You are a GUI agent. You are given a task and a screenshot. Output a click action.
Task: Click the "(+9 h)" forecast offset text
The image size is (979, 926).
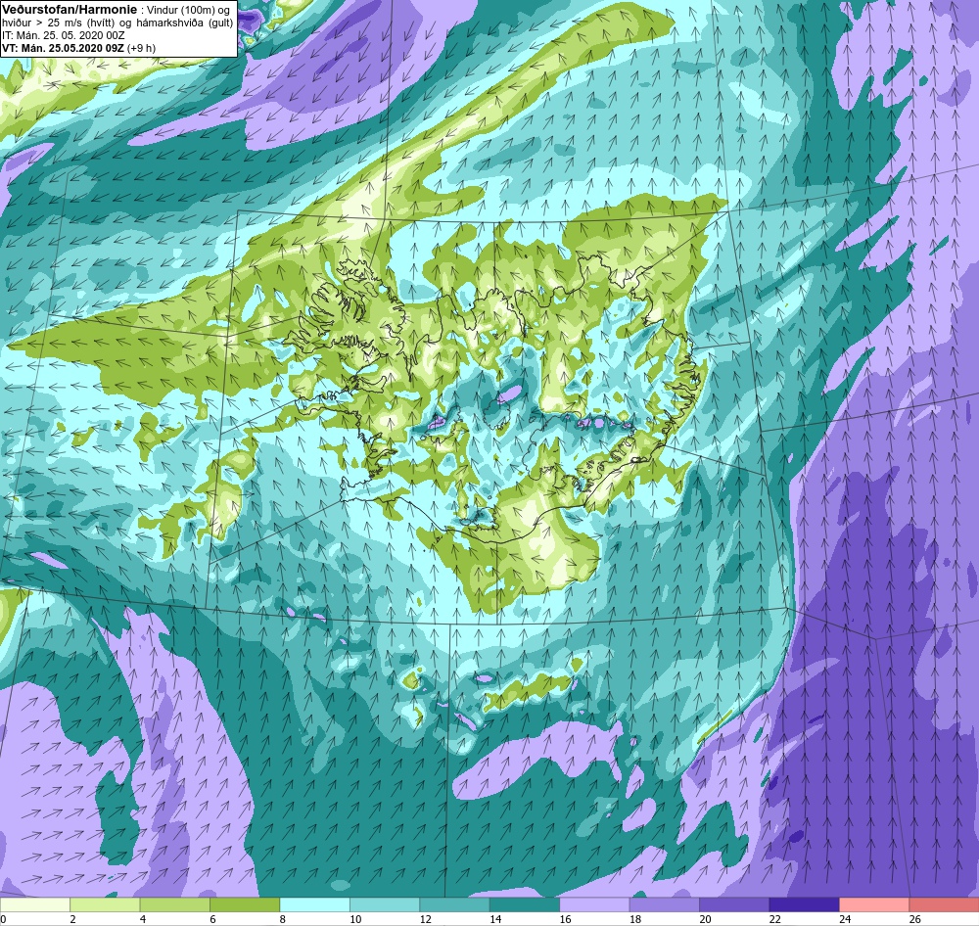(x=142, y=48)
